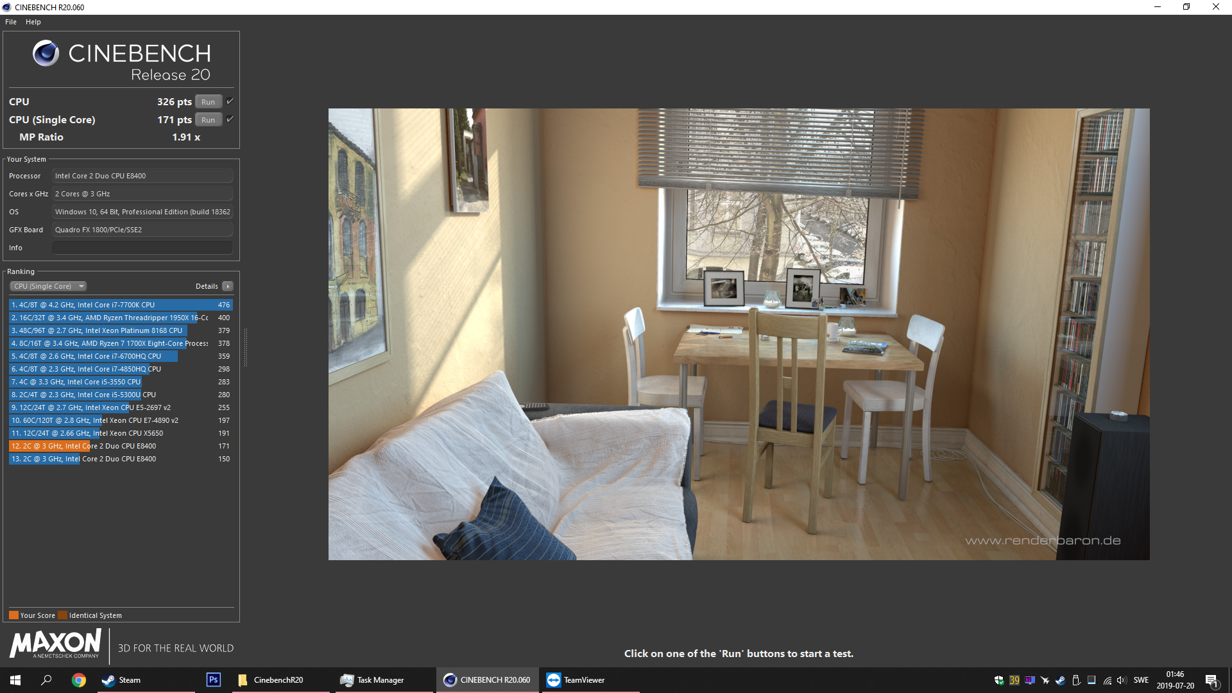Click the Info text field
Screen dimensions: 1232x693
(x=142, y=248)
